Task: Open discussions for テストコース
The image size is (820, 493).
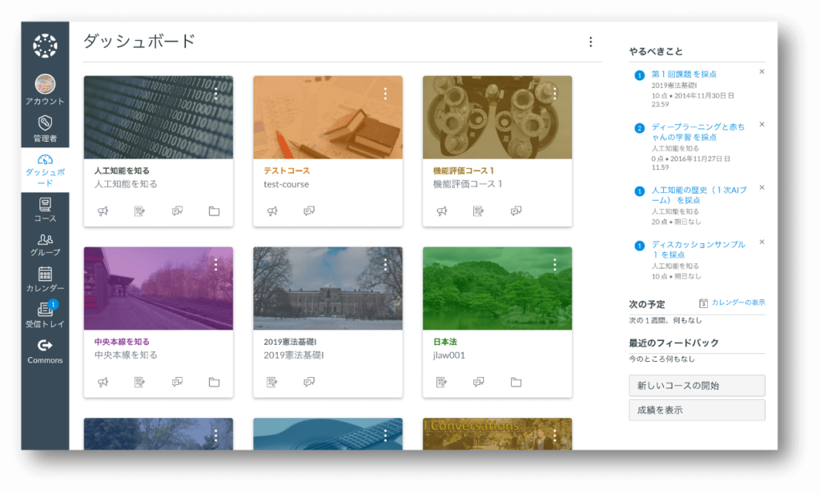Action: [309, 211]
